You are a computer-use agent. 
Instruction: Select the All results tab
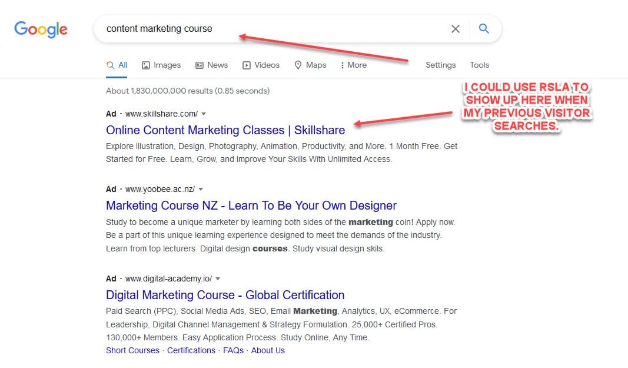pos(117,65)
